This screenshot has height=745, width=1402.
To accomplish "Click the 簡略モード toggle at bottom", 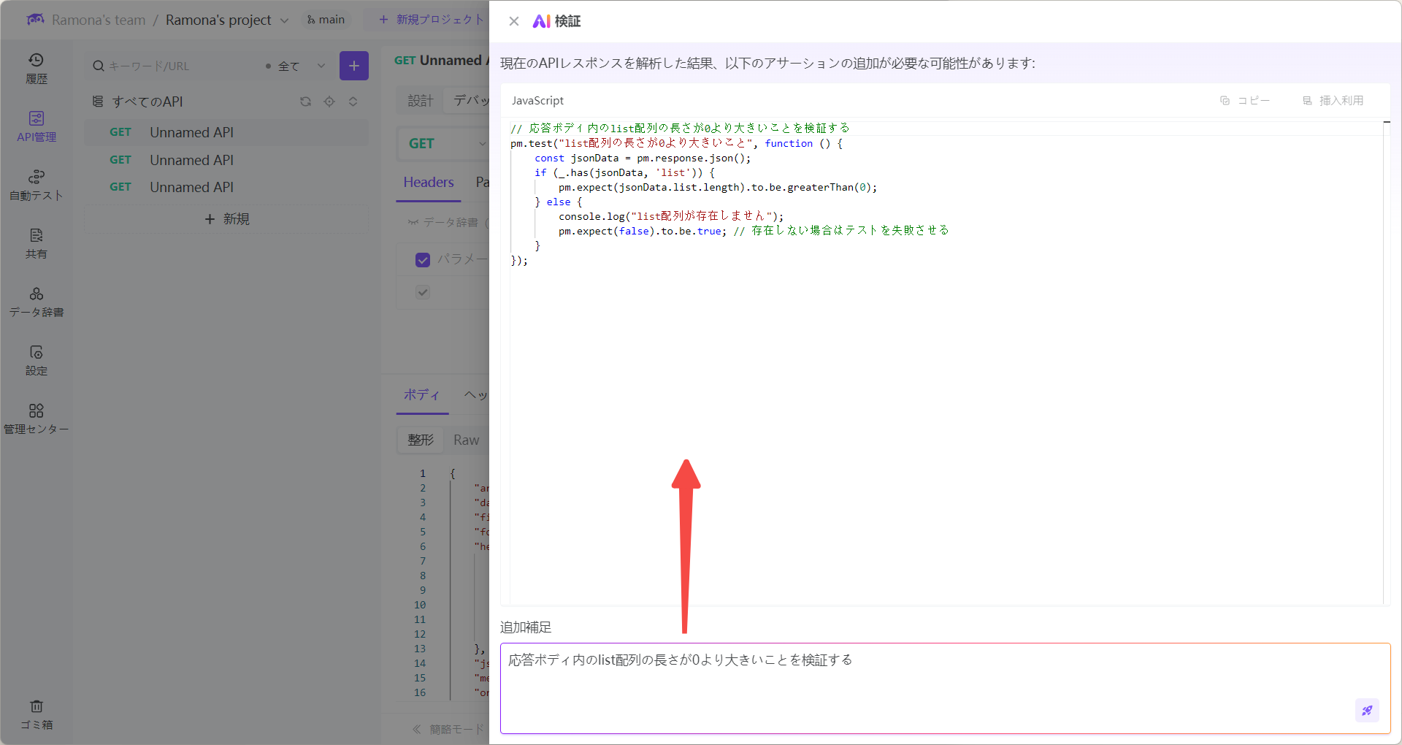I will (x=448, y=729).
